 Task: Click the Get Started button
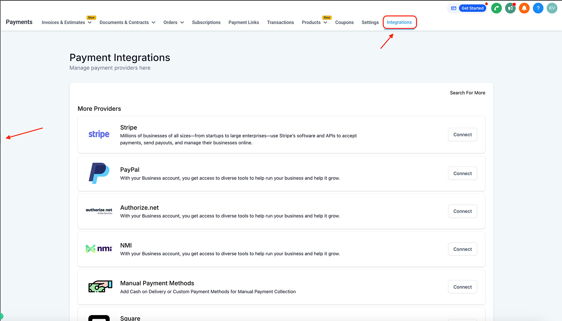(x=472, y=8)
